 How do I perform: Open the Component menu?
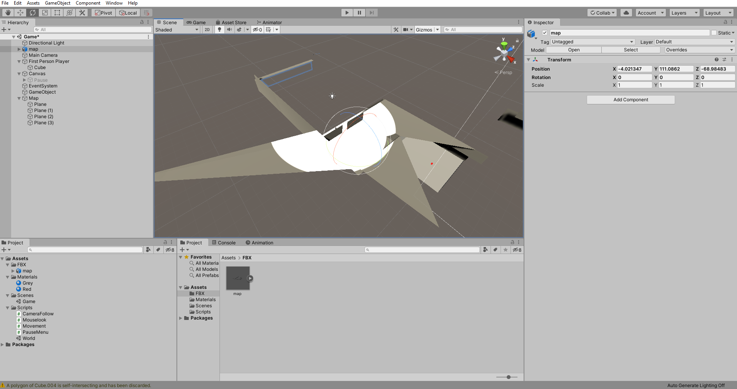(x=88, y=3)
